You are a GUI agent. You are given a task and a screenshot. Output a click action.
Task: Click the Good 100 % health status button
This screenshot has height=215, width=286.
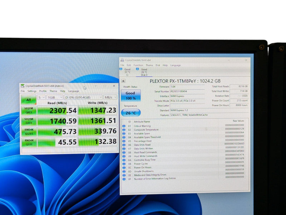130,95
